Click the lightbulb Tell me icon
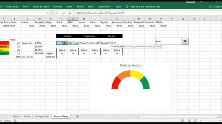Viewport: 222px width, 124px height. [127, 7]
